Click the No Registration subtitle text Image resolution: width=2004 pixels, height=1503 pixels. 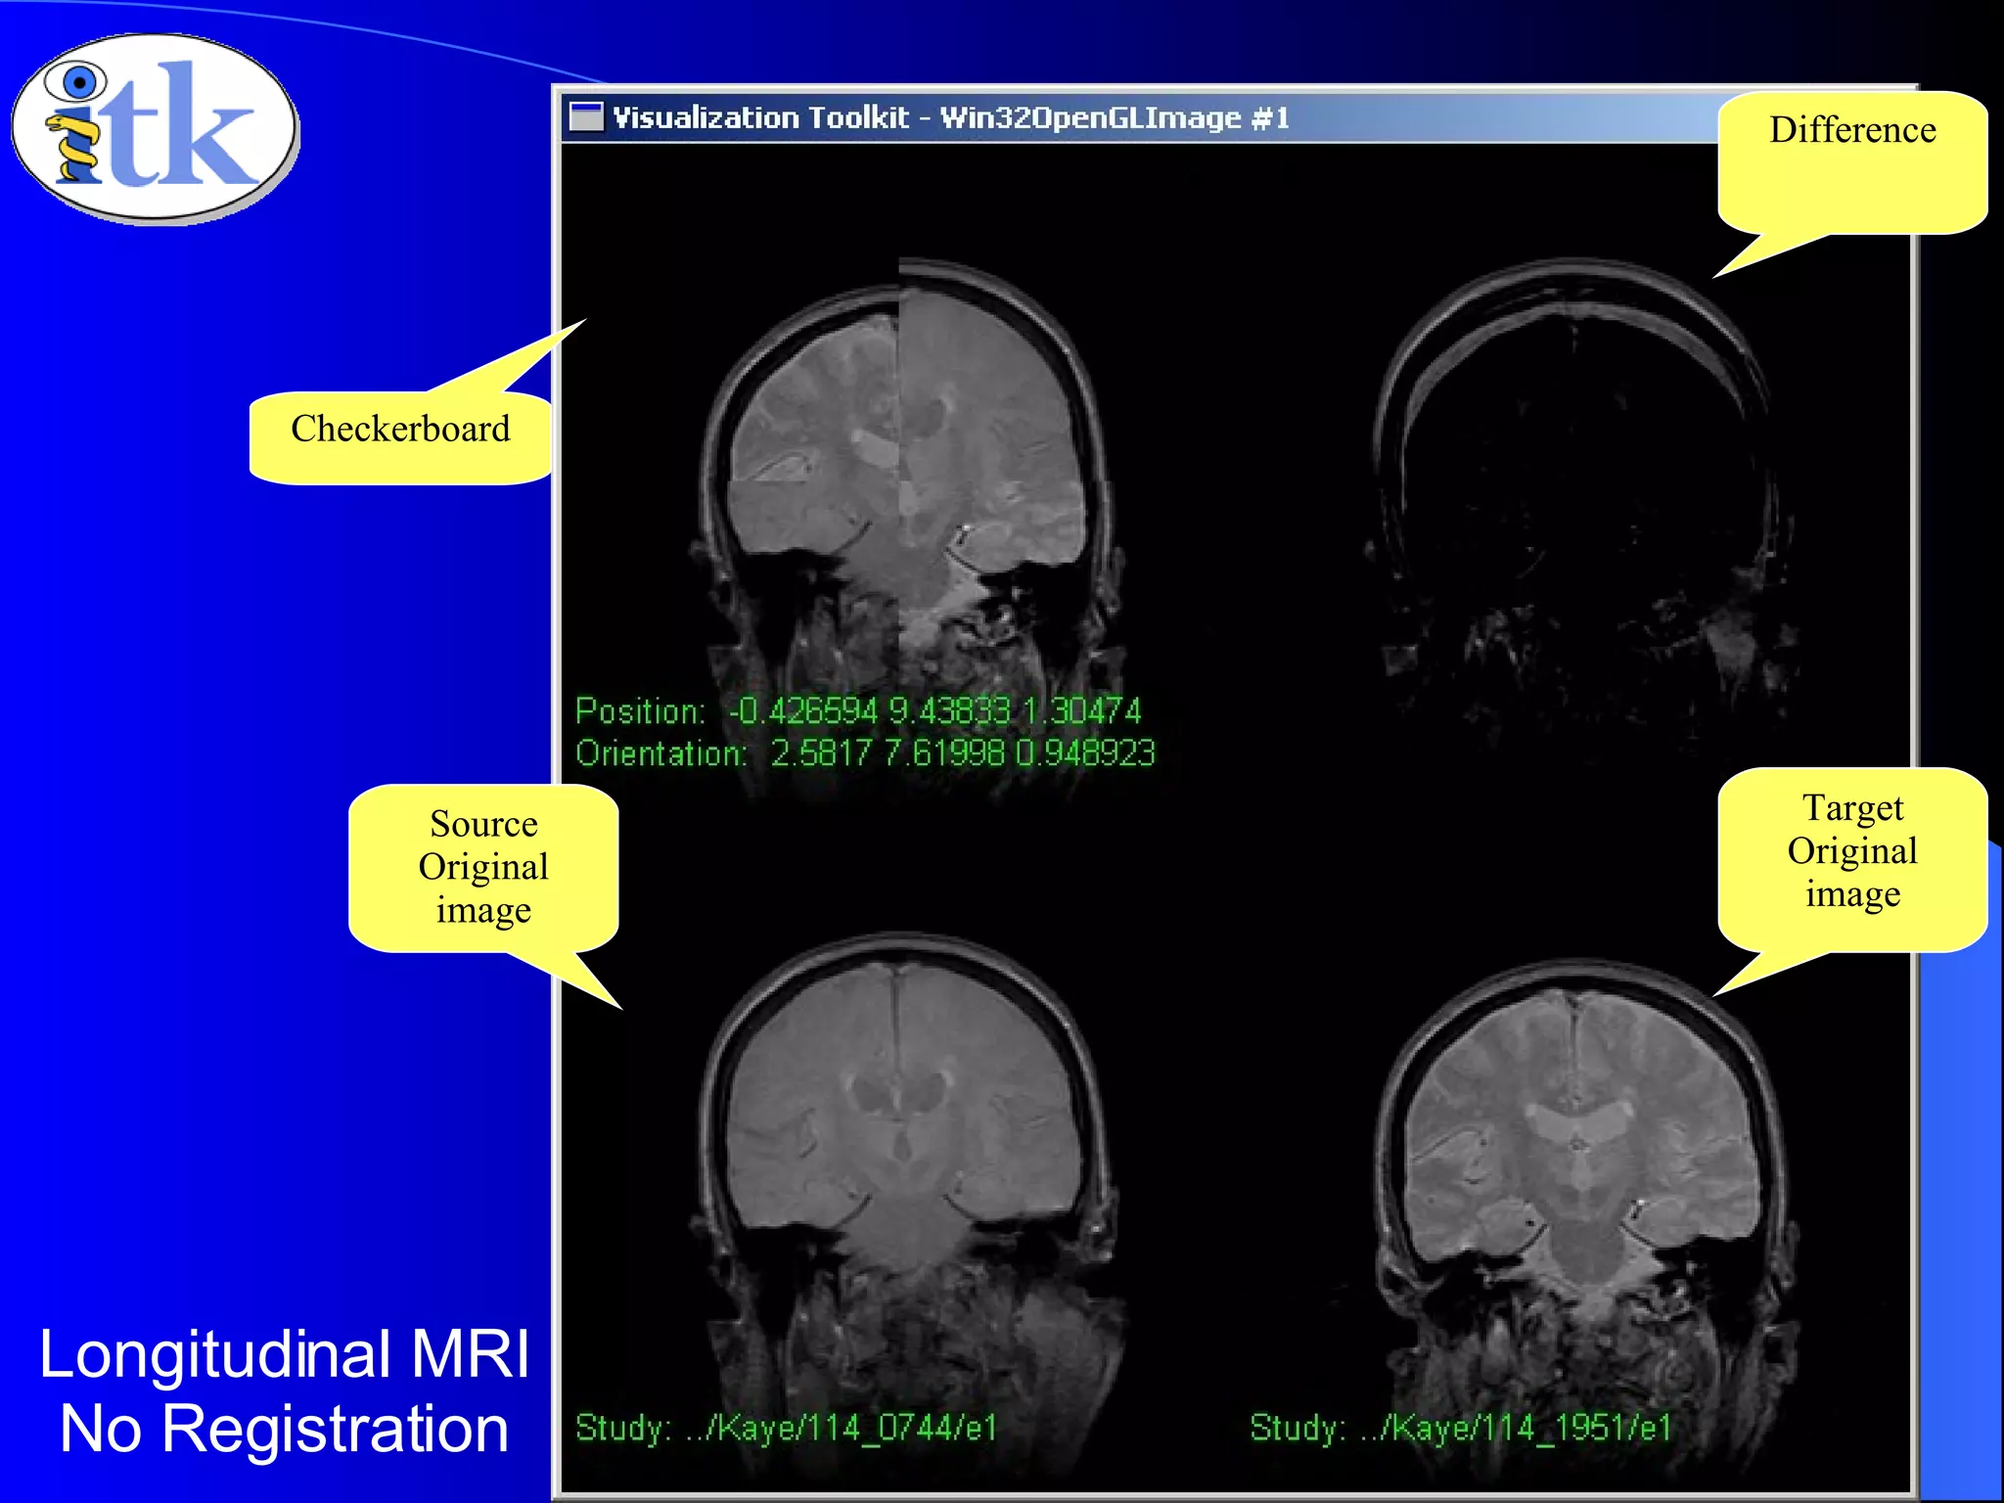tap(284, 1430)
